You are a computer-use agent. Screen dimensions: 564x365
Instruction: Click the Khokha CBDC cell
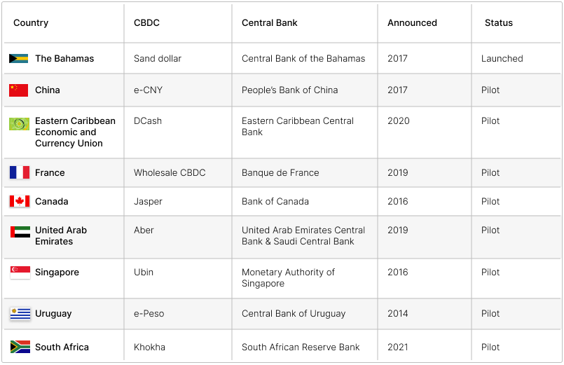click(149, 347)
